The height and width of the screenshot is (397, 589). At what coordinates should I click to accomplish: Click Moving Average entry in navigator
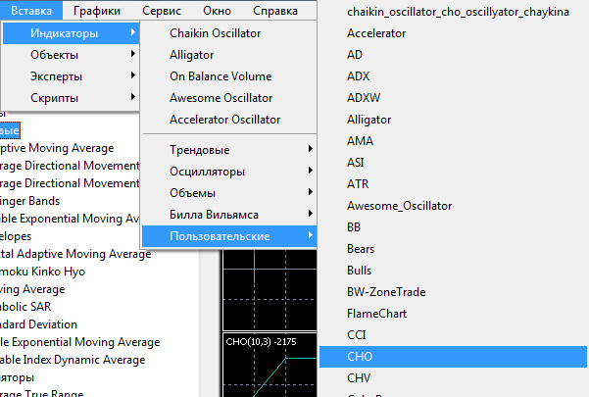click(32, 289)
